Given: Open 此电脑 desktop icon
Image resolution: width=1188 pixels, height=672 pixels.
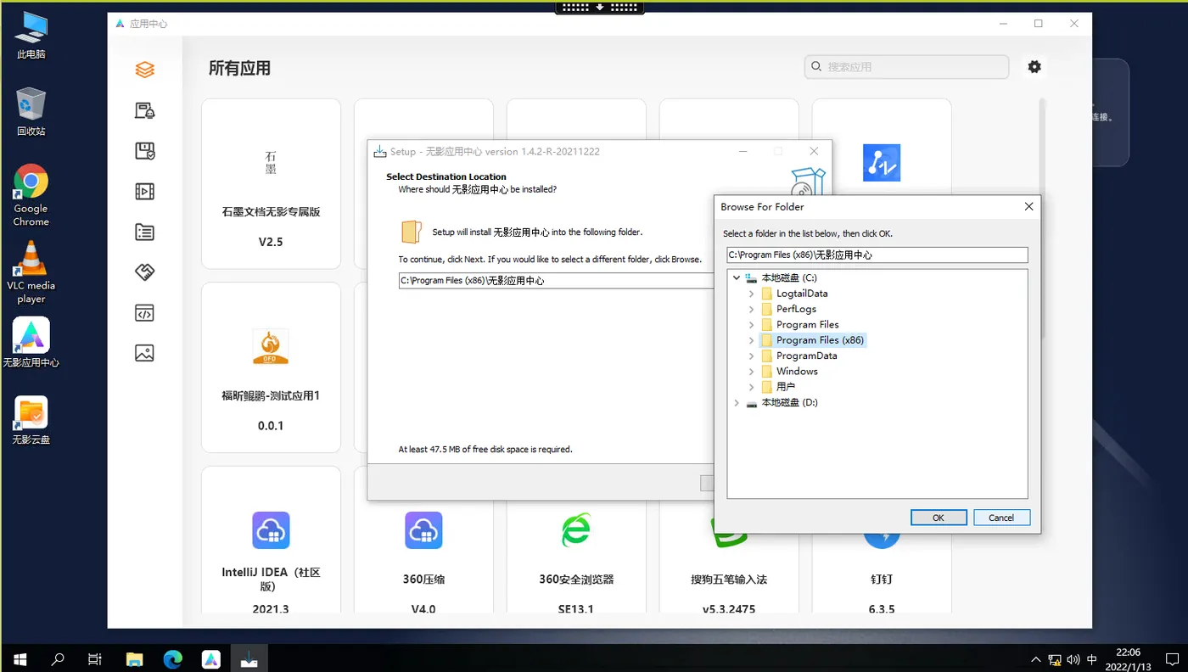Looking at the screenshot, I should point(31,35).
